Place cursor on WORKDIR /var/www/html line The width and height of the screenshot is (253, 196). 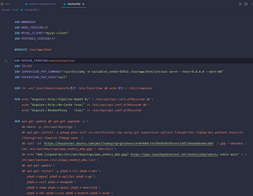[x=33, y=50]
